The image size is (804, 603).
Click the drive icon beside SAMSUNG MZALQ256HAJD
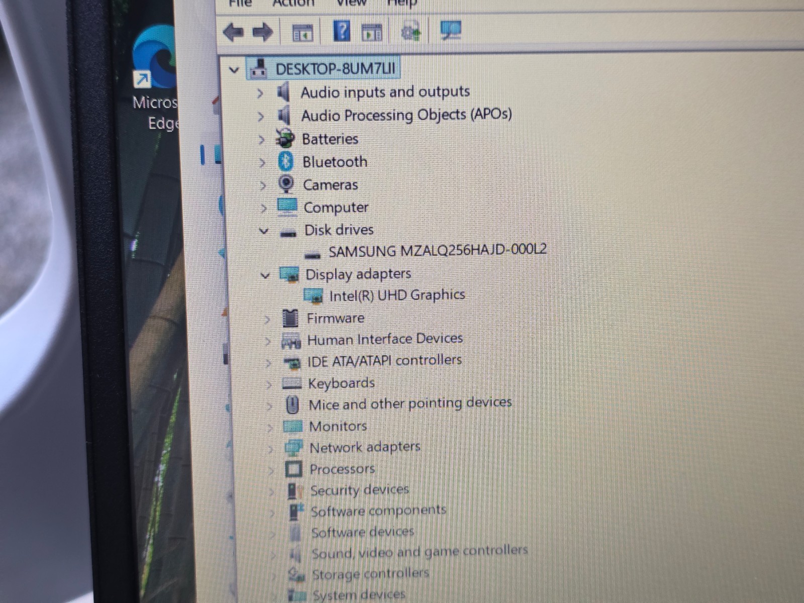[313, 255]
